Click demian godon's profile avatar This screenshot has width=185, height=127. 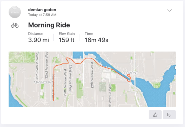pyautogui.click(x=15, y=12)
